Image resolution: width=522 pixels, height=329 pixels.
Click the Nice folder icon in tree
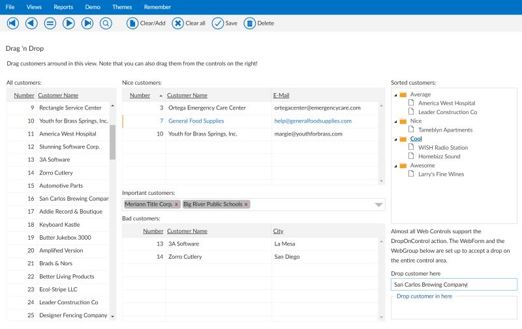point(403,121)
